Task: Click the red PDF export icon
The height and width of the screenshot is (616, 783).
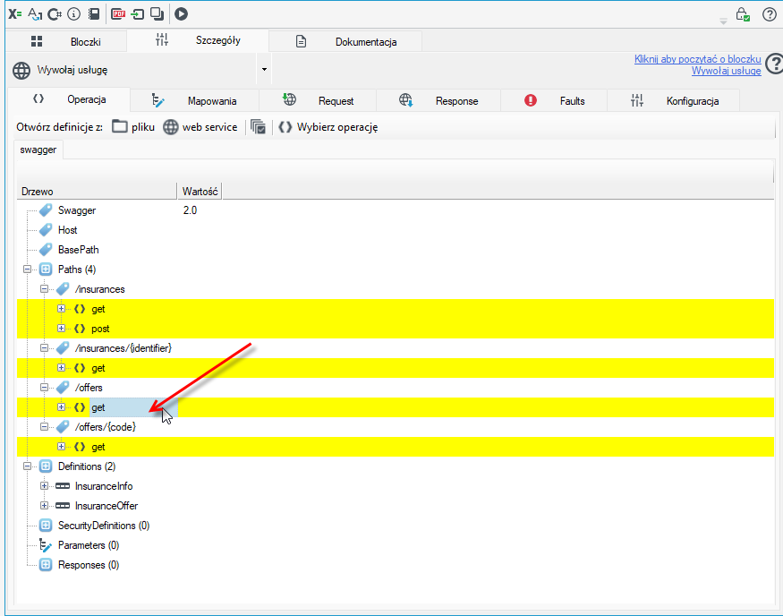Action: pos(118,14)
